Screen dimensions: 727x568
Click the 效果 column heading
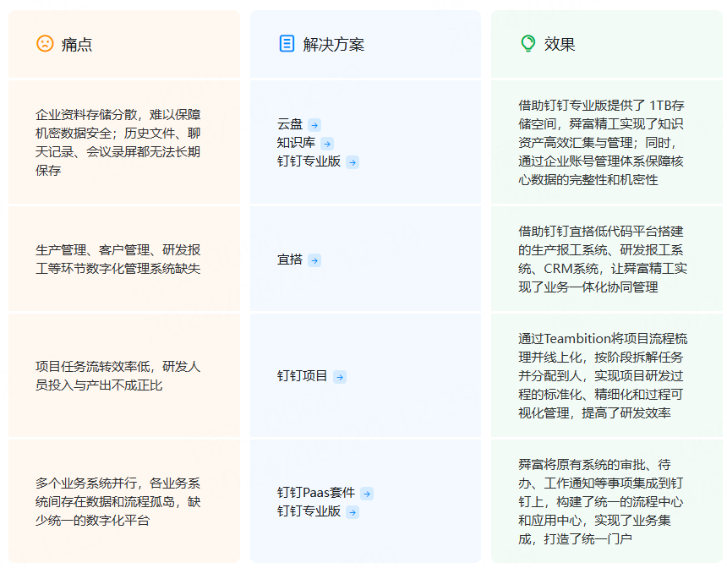(x=560, y=45)
